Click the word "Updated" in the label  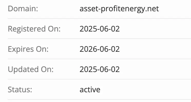[23, 70]
